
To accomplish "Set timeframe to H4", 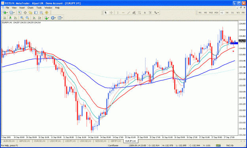I will (227, 13).
